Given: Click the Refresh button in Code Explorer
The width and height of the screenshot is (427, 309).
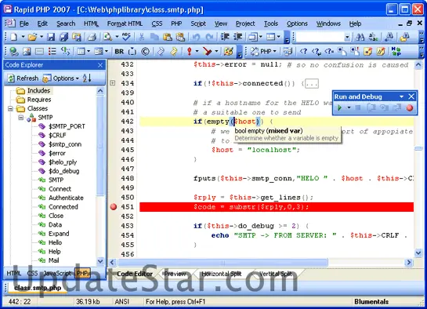Looking at the screenshot, I should coord(23,78).
